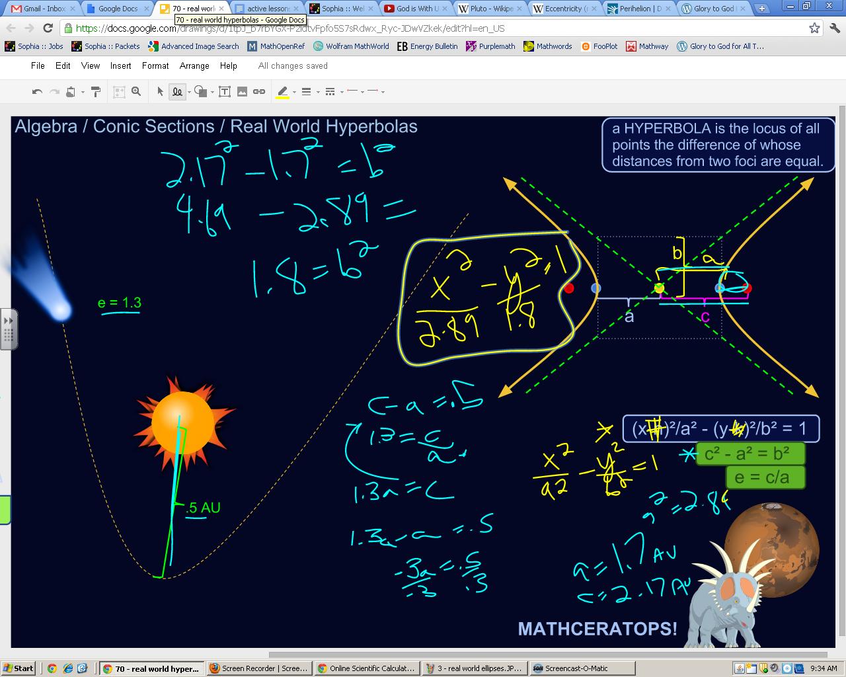Image resolution: width=846 pixels, height=677 pixels.
Task: Open Online Scientific Calculator taskbar window
Action: [366, 668]
